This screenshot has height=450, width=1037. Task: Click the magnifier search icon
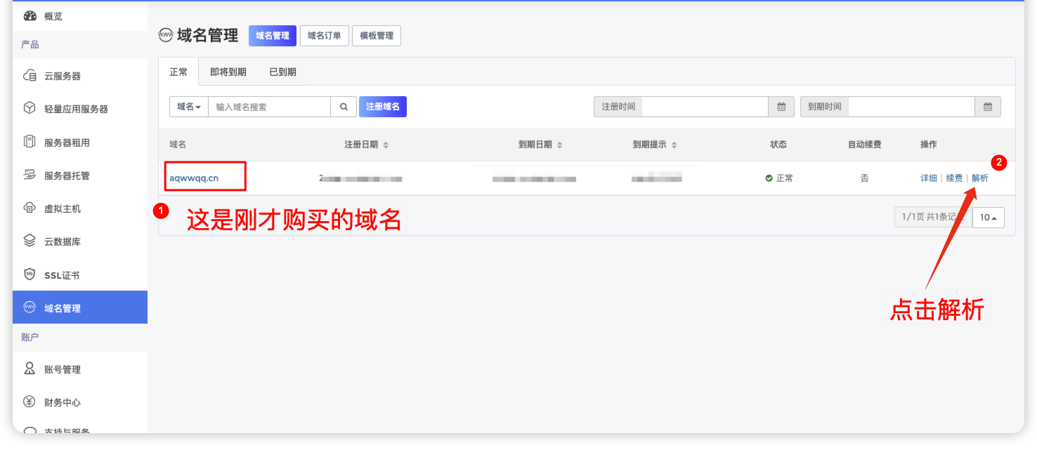(x=344, y=106)
